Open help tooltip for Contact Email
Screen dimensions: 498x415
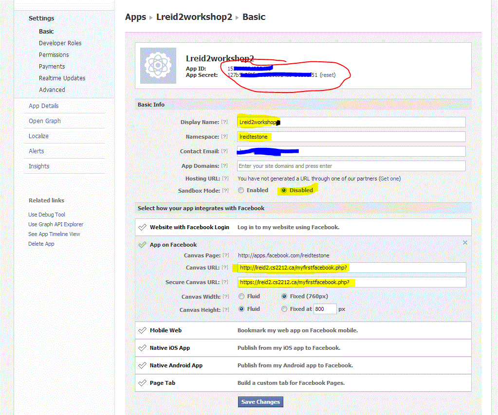click(224, 151)
